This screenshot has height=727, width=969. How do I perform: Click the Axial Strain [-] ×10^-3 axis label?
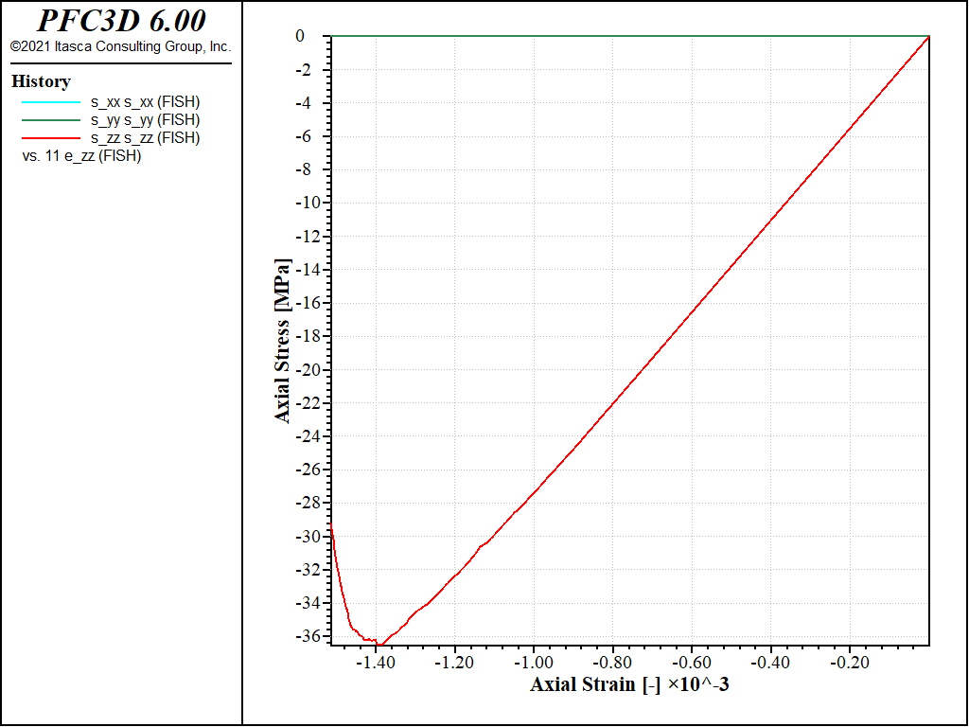tap(629, 684)
